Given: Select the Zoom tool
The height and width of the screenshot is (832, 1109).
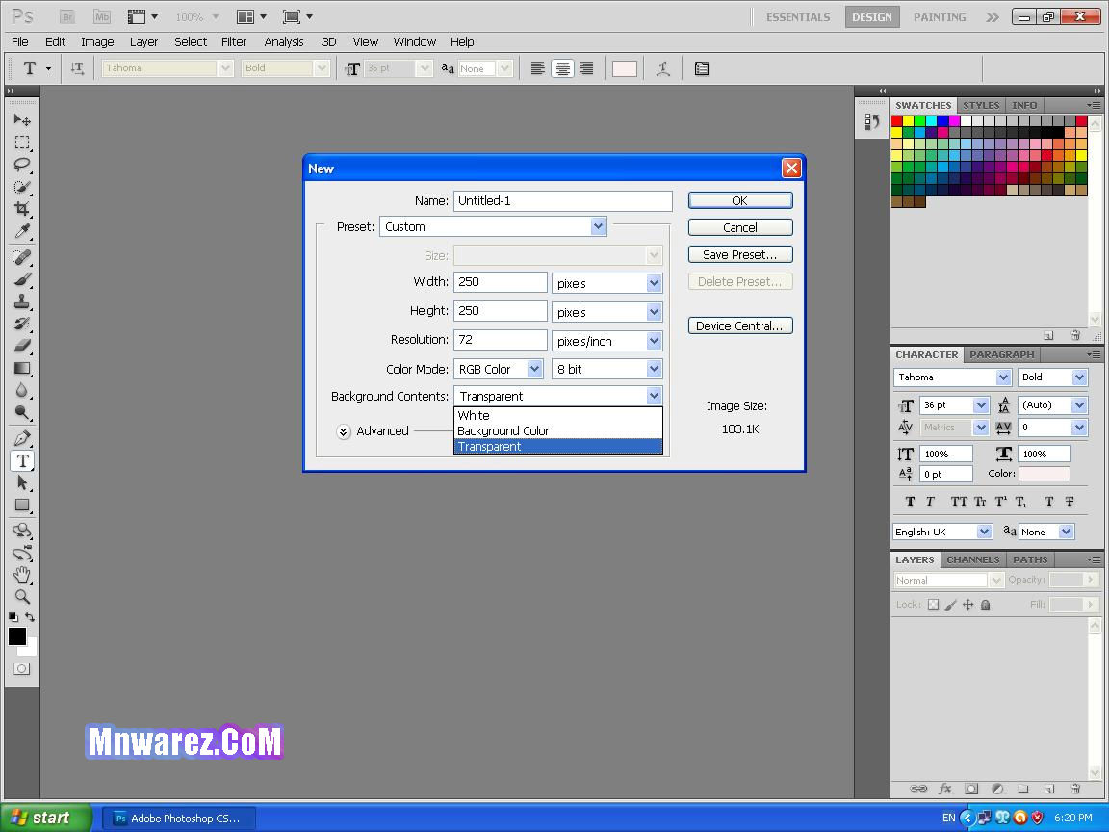Looking at the screenshot, I should point(22,596).
